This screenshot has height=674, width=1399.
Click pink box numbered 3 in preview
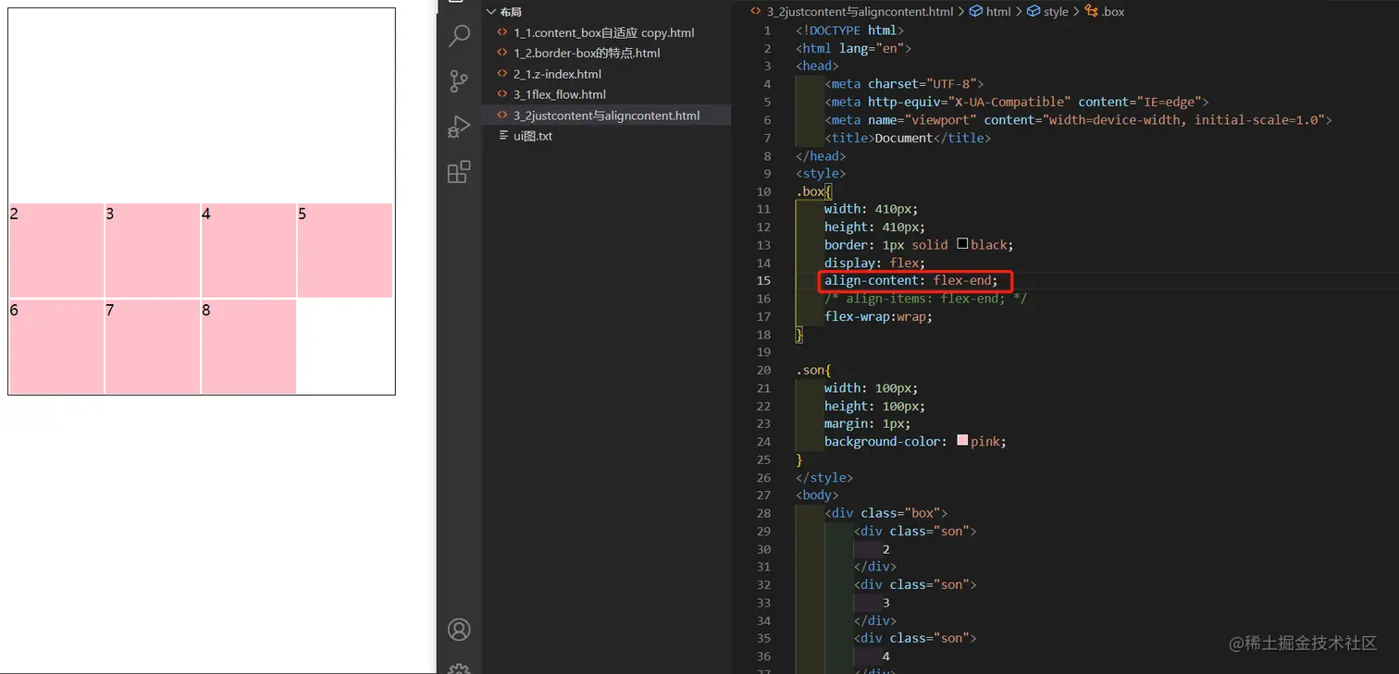point(153,251)
